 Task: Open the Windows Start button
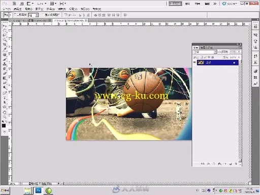(x=5, y=190)
